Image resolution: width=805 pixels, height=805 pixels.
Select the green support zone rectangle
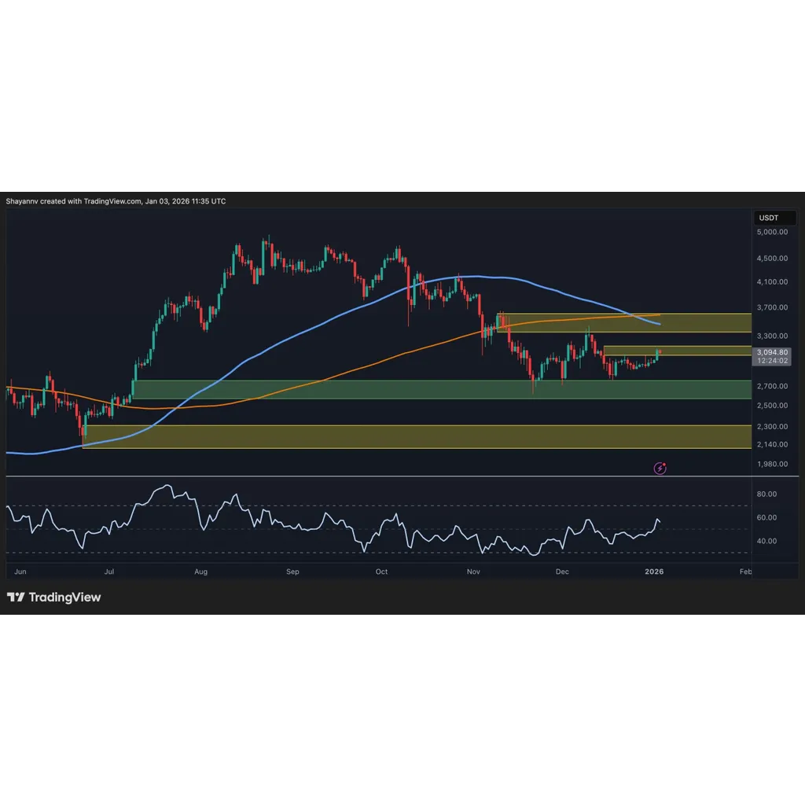[x=442, y=390]
